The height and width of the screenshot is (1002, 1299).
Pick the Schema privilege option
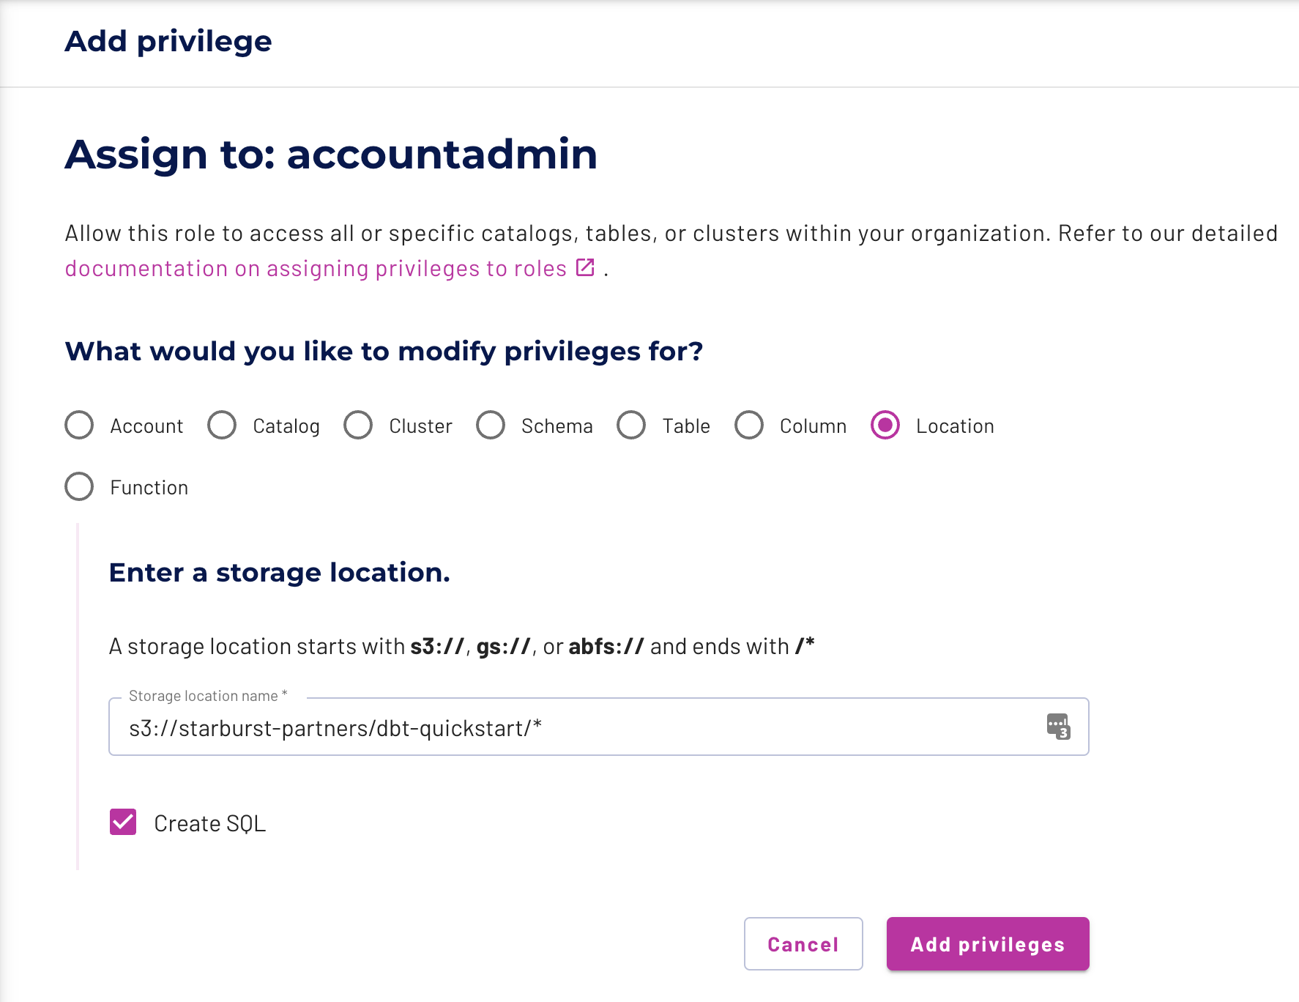(491, 426)
